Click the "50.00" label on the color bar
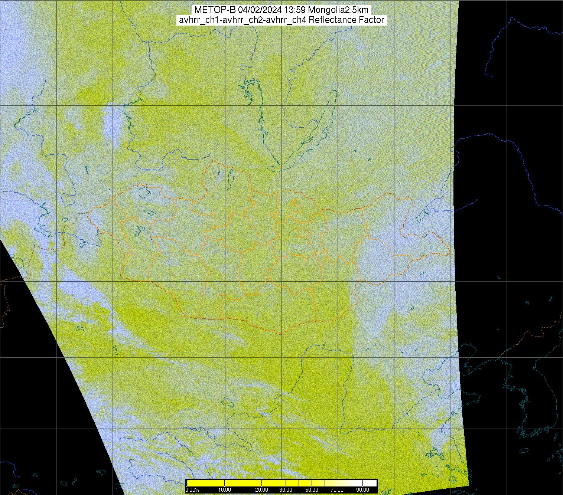 312,490
